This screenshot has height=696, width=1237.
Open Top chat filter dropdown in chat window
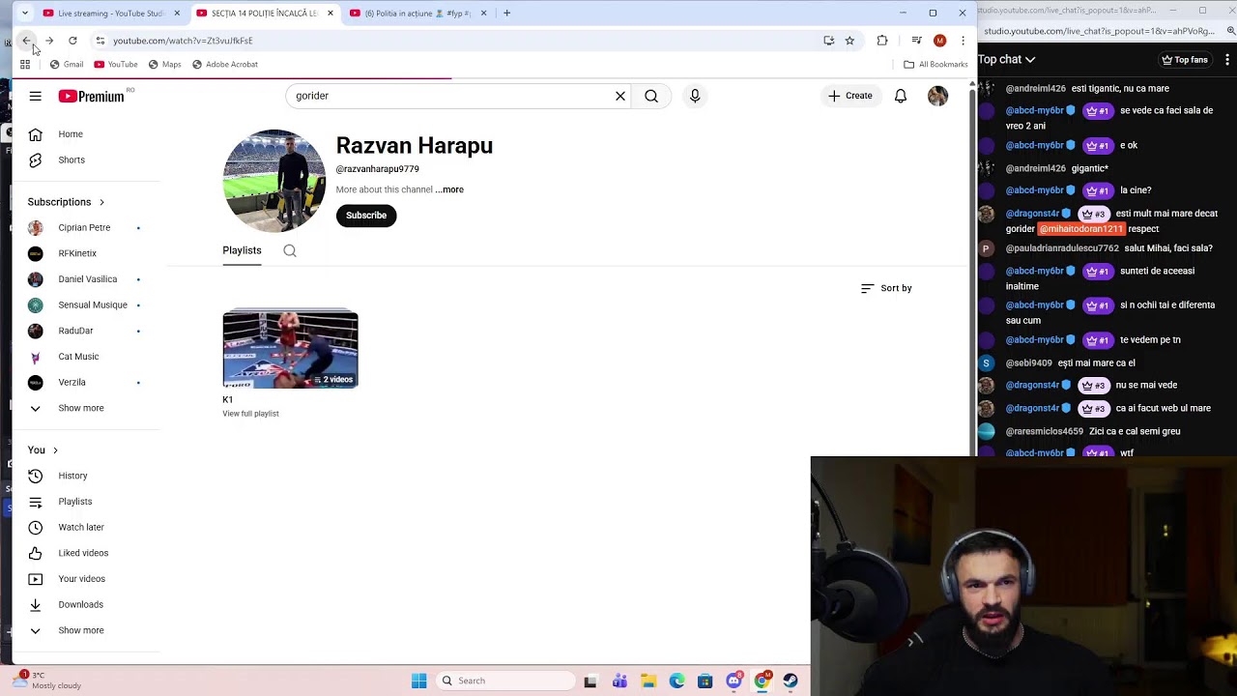(x=1006, y=60)
